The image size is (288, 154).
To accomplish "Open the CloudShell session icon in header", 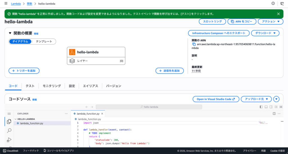I will click(x=282, y=3).
